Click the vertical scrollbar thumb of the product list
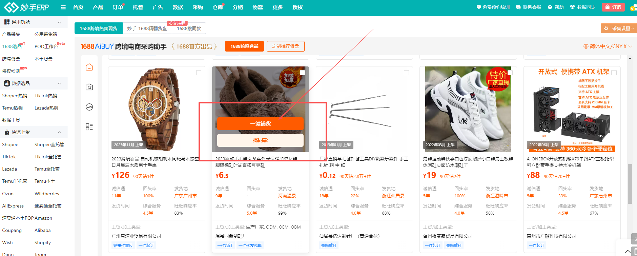This screenshot has height=256, width=637. pyautogui.click(x=630, y=184)
